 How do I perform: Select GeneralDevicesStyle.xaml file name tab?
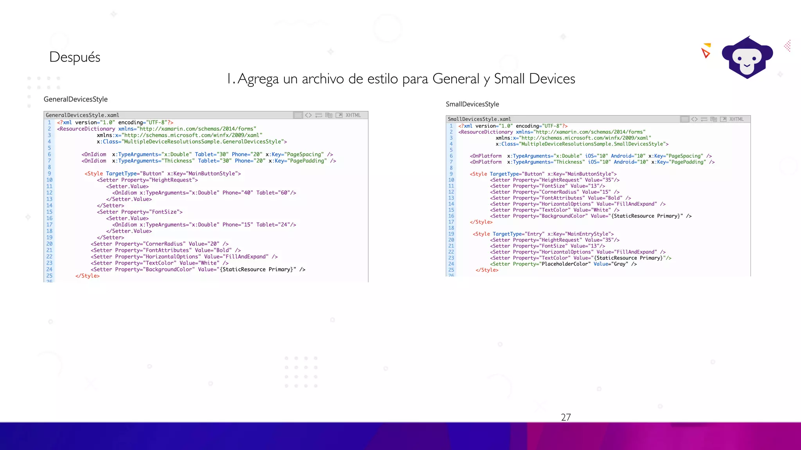pos(83,115)
